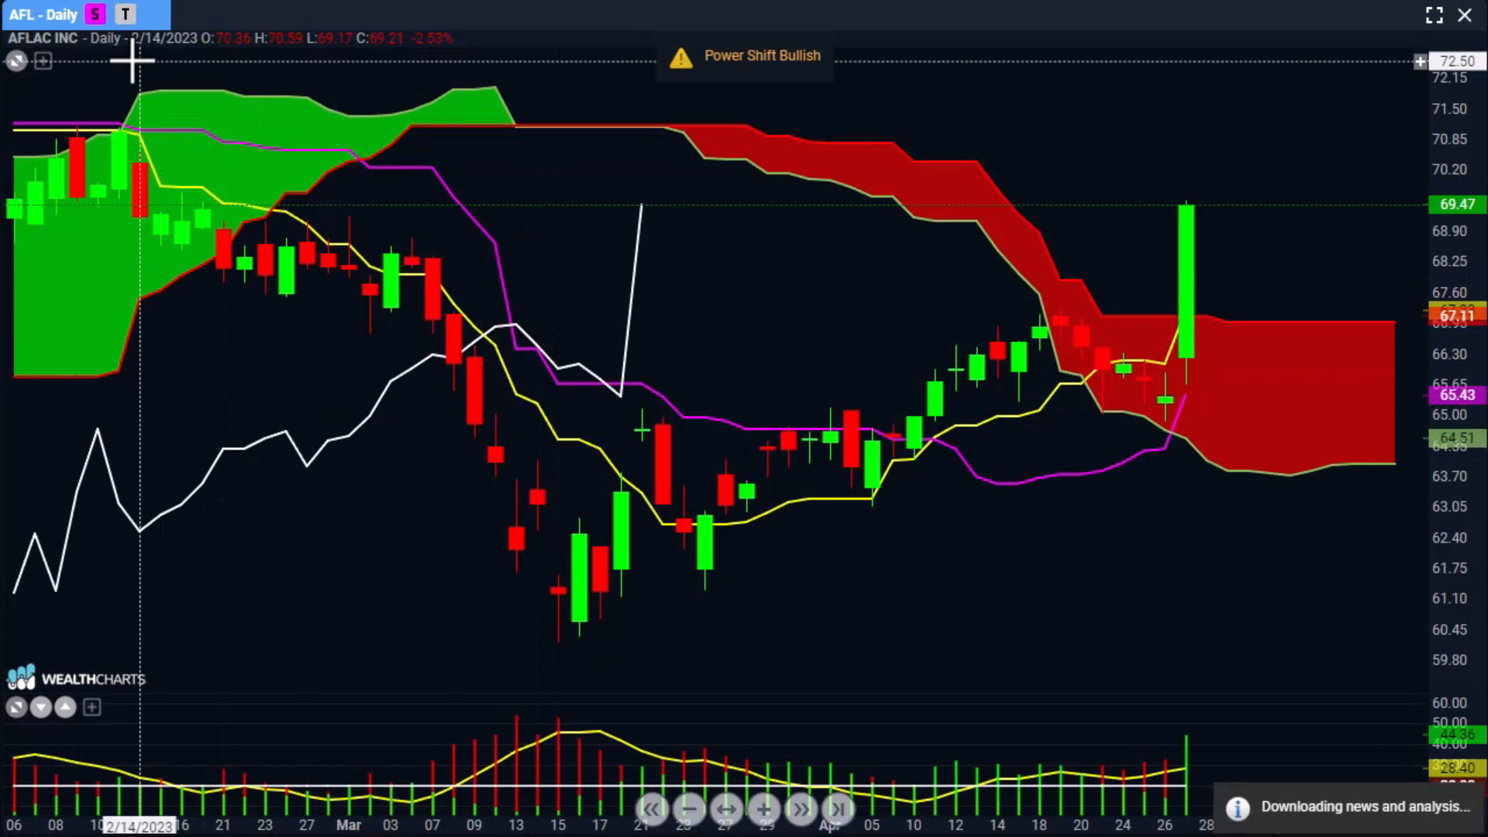Viewport: 1488px width, 837px height.
Task: Zoom out with the minus button
Action: pos(689,810)
